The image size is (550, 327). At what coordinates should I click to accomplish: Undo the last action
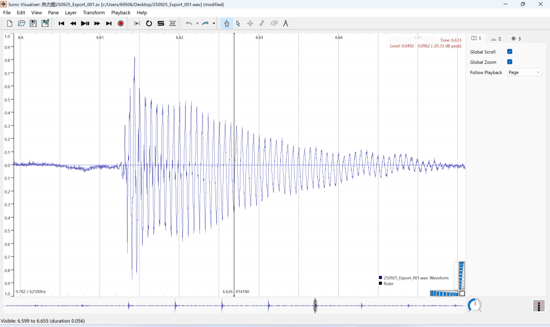(x=189, y=23)
